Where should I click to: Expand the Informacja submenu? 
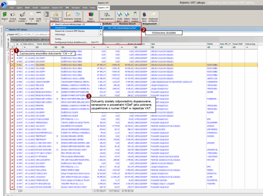click(x=77, y=34)
